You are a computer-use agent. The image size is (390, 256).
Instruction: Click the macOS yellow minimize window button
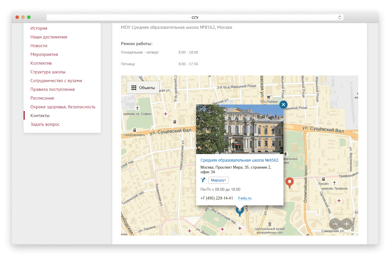[x=23, y=17]
